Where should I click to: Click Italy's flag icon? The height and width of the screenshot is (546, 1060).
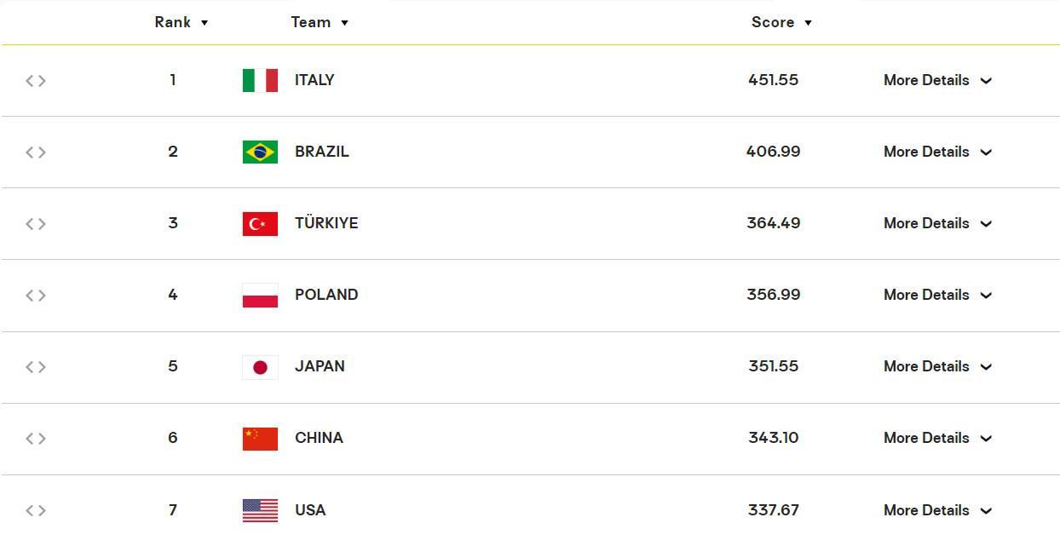tap(260, 80)
